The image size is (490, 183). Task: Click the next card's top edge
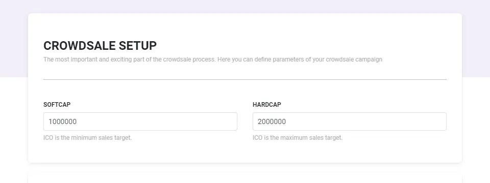[245, 177]
